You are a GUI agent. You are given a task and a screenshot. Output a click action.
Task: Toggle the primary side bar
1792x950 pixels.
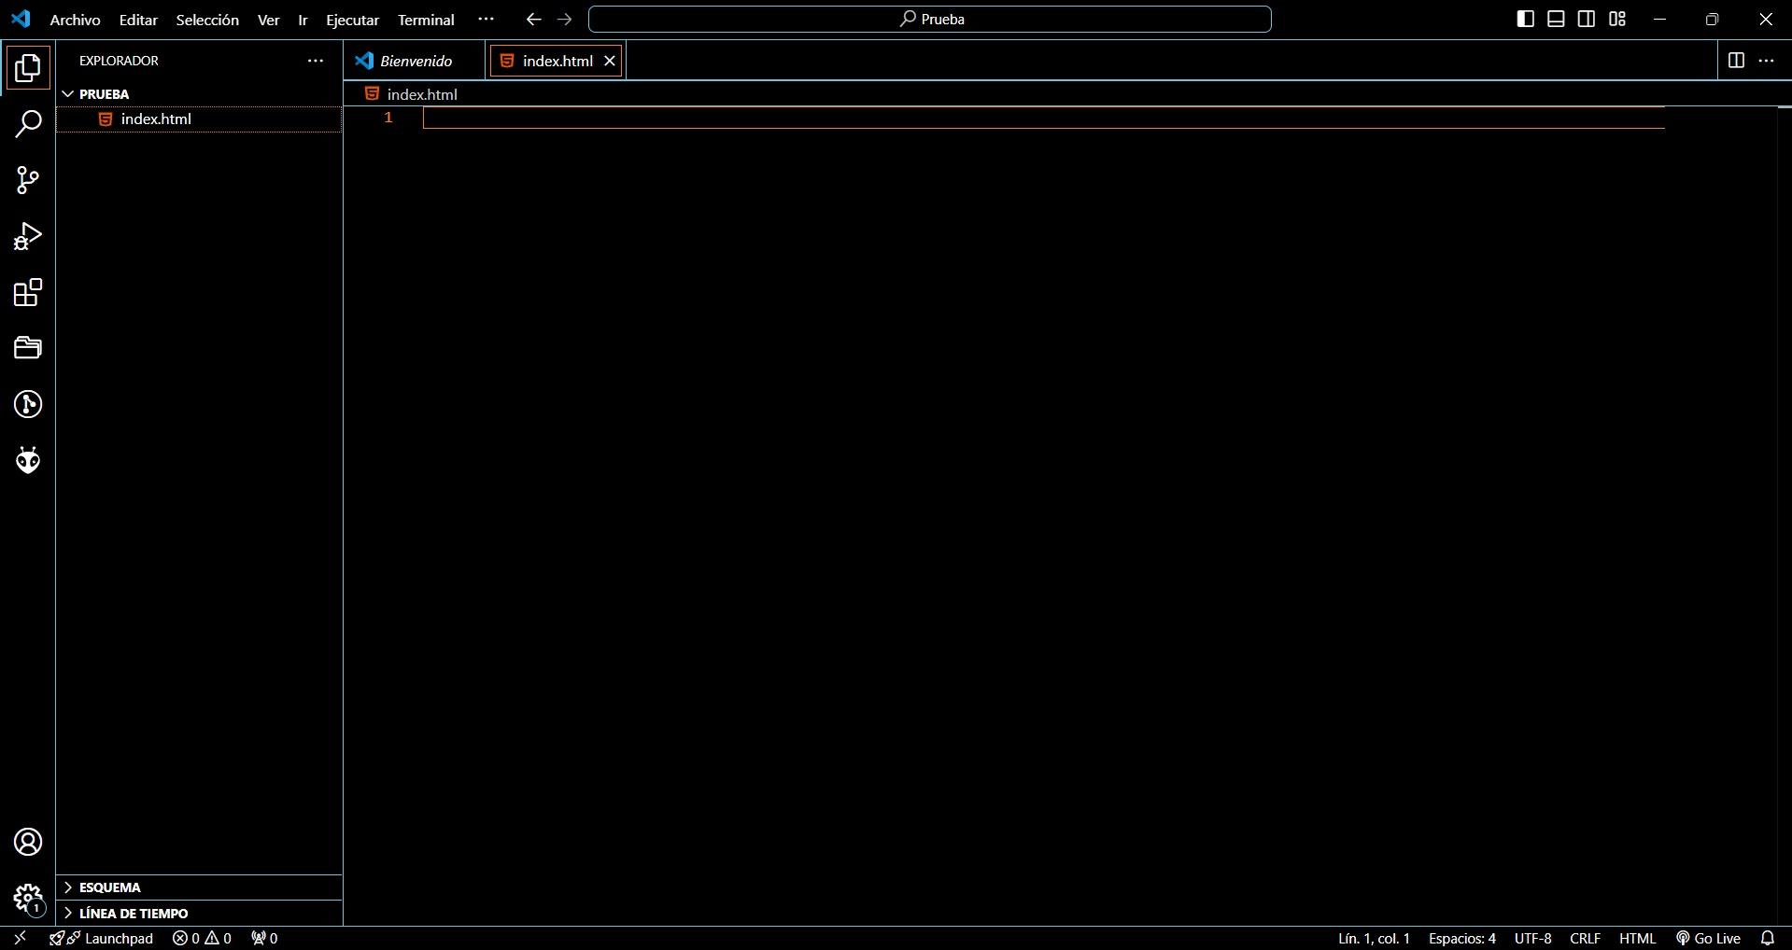click(x=1525, y=19)
